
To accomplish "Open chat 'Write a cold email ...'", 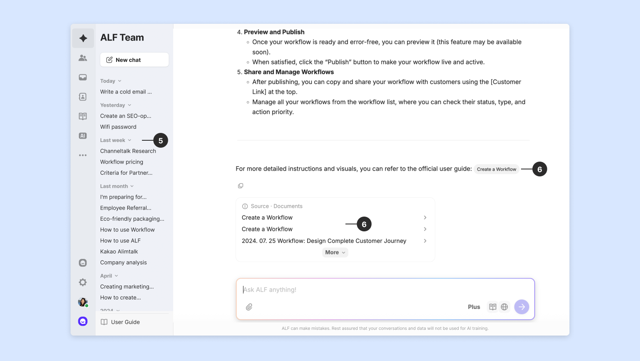I will point(126,92).
